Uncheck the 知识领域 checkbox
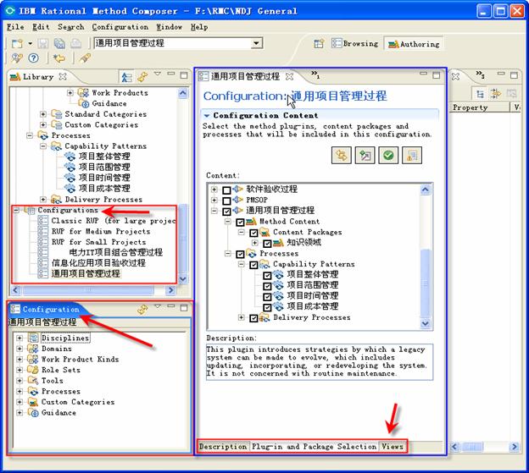 coord(267,244)
